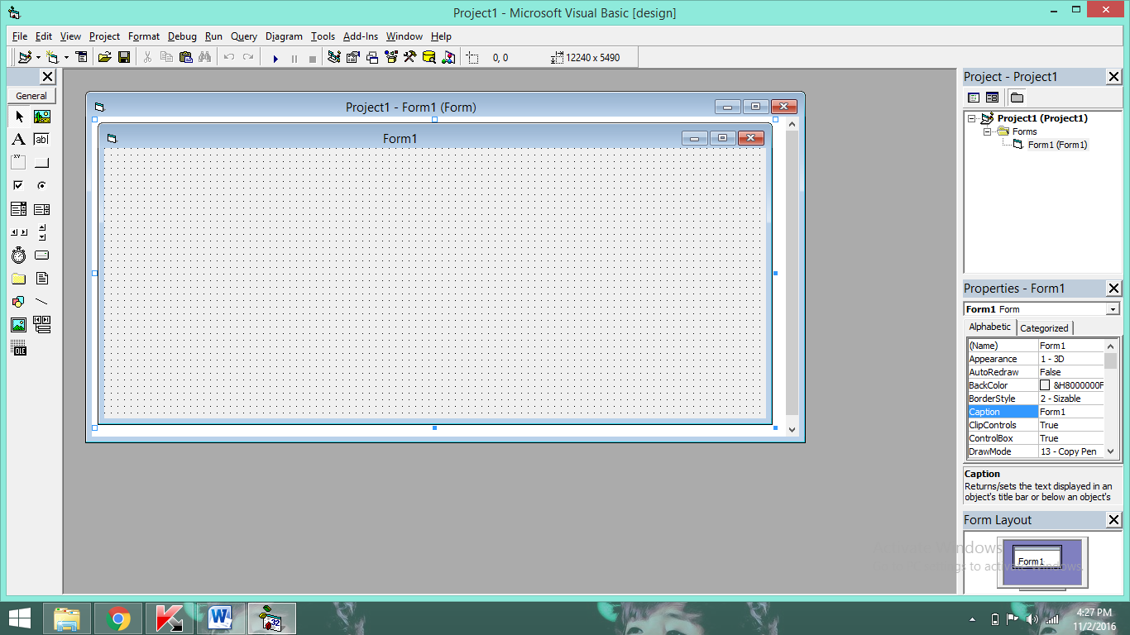The image size is (1130, 635).
Task: Click the Properties Window toolbar icon
Action: tap(352, 57)
